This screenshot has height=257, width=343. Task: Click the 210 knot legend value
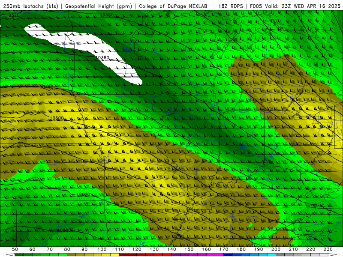coord(293,249)
